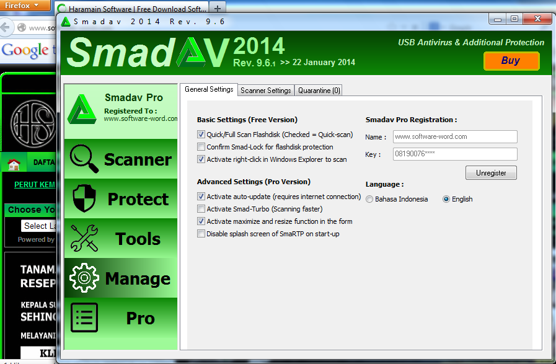Click the Protect label in sidebar
556x364 pixels.
138,199
